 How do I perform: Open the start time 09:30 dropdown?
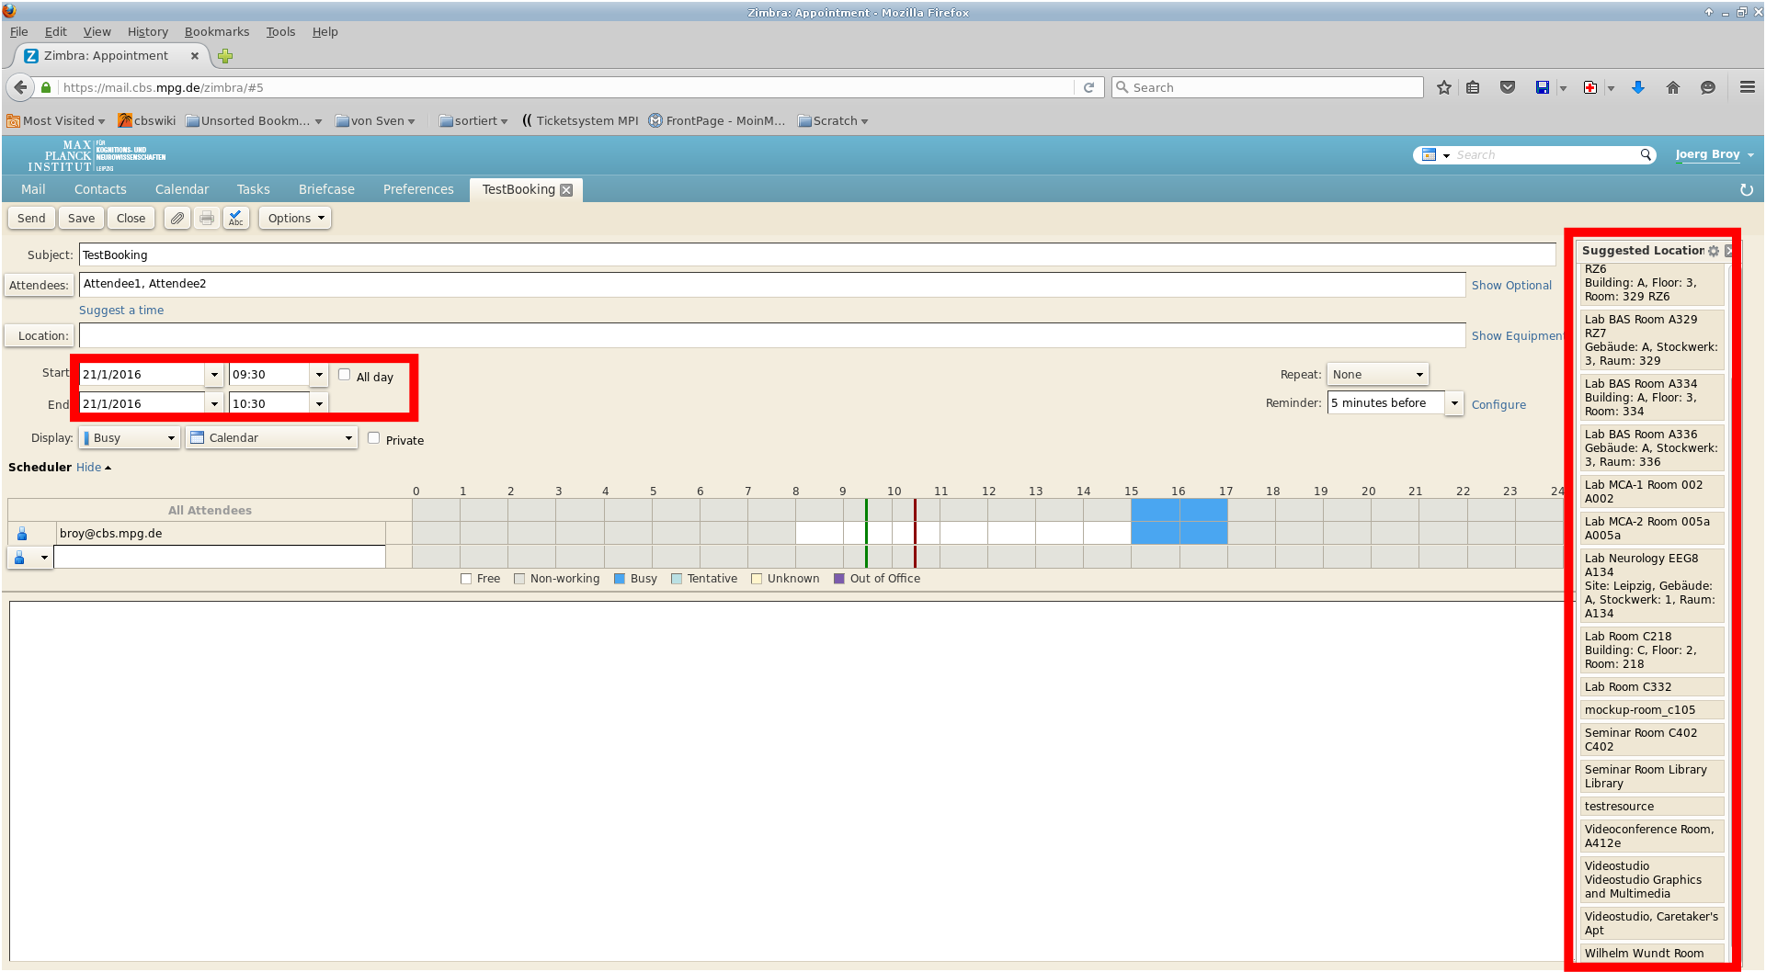[319, 375]
